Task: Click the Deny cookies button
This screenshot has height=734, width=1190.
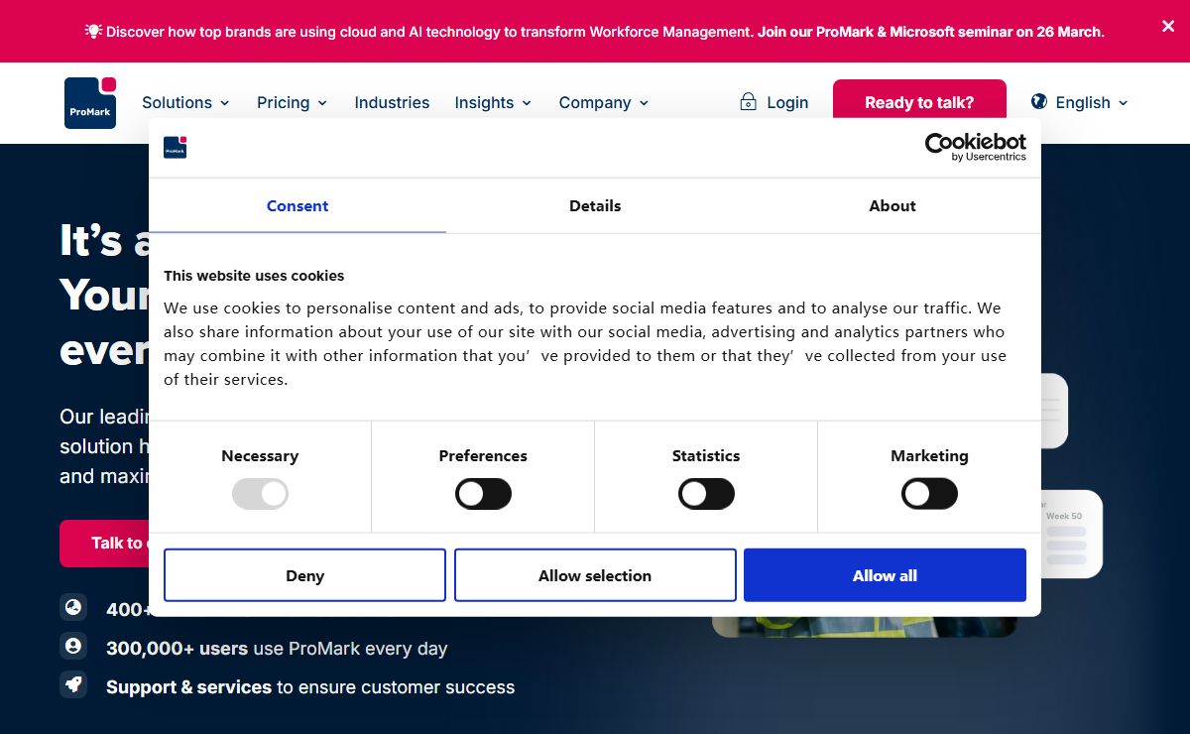Action: click(304, 575)
